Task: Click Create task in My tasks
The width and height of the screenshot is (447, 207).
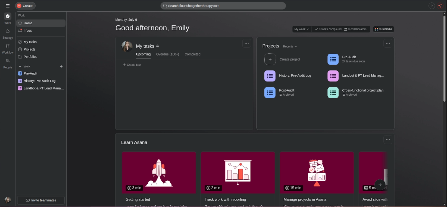Action: (132, 65)
